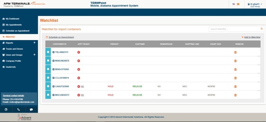Check the box for container MSKU9525675

tap(48, 61)
